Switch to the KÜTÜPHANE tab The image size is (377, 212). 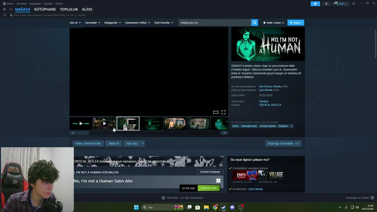click(x=45, y=9)
